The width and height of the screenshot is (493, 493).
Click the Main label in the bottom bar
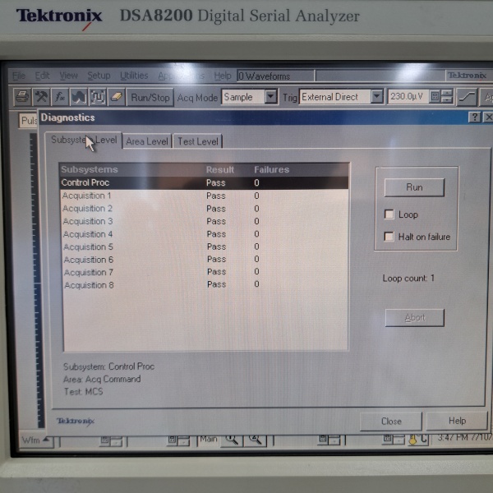[209, 439]
